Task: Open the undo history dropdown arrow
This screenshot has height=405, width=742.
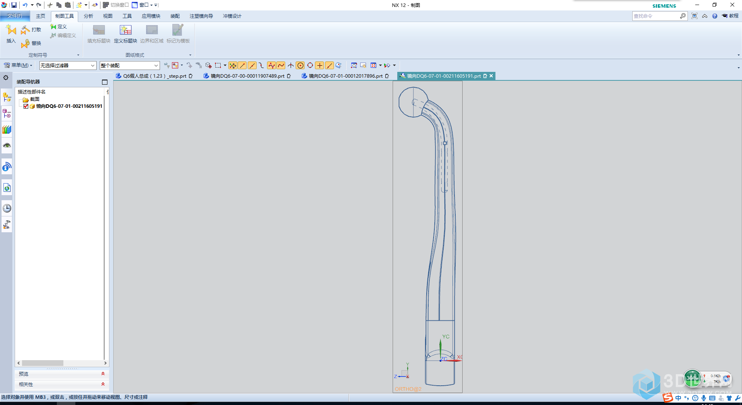Action: [x=32, y=5]
